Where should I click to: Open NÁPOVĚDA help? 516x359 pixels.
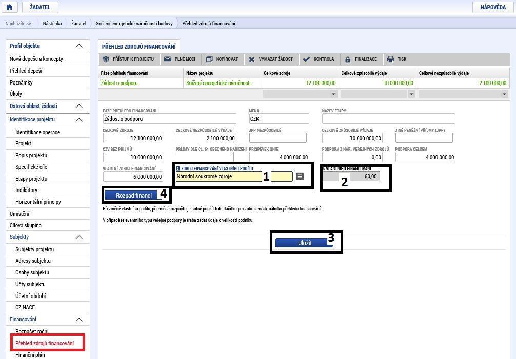click(492, 7)
